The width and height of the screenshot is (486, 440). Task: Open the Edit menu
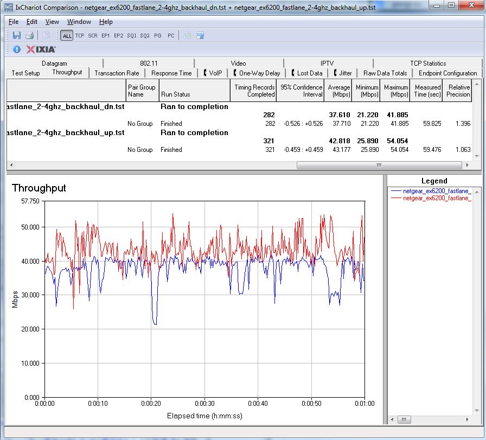click(32, 22)
